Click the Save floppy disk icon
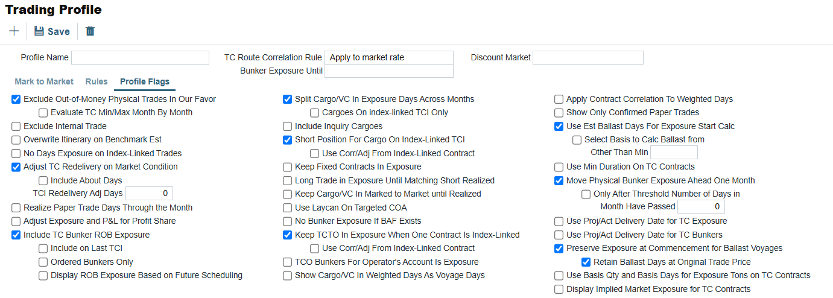Screen dimensions: 833x298 click(39, 31)
